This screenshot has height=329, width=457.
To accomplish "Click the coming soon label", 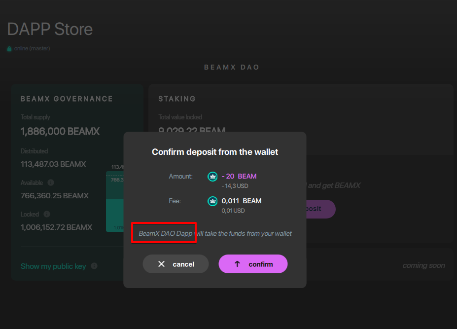I will (423, 265).
